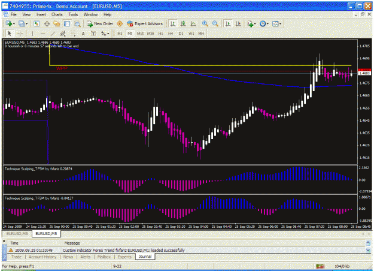This screenshot has height=271, width=374.
Task: Open the Help menu
Action: (x=107, y=14)
